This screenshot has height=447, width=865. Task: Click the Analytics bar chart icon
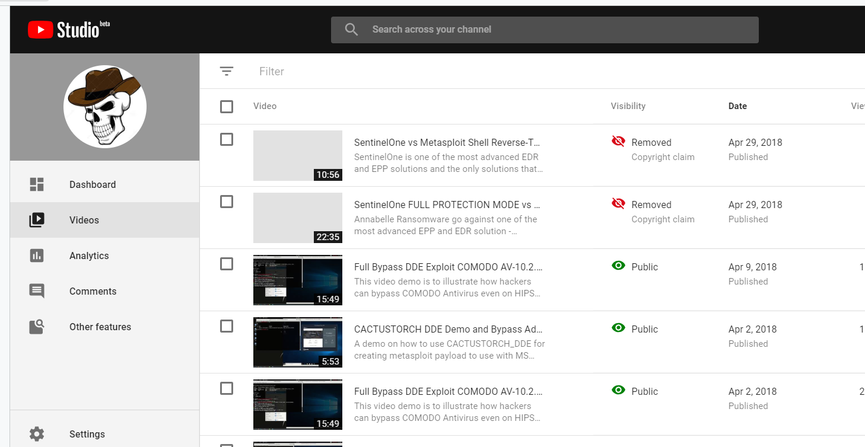pyautogui.click(x=37, y=256)
